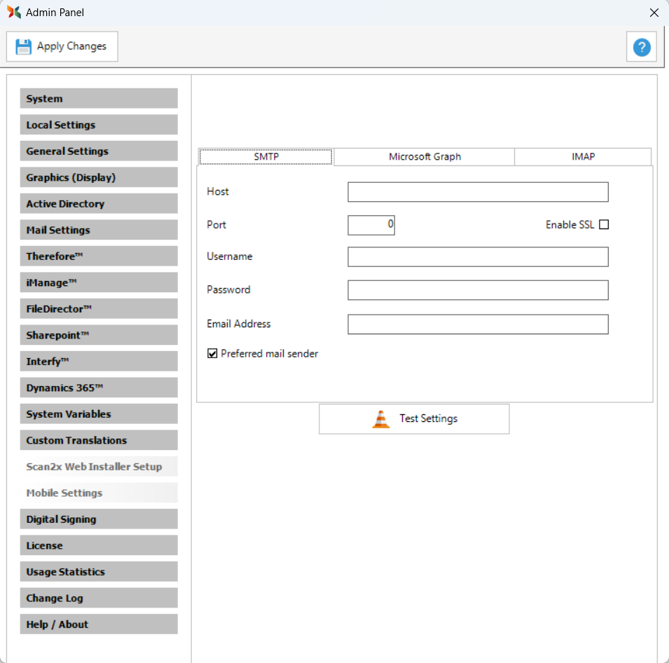669x663 pixels.
Task: Uncheck Preferred mail sender checkbox
Action: click(x=213, y=354)
